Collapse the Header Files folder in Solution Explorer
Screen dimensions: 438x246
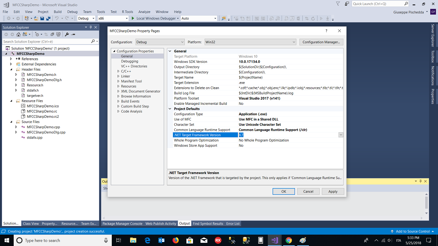pyautogui.click(x=11, y=69)
